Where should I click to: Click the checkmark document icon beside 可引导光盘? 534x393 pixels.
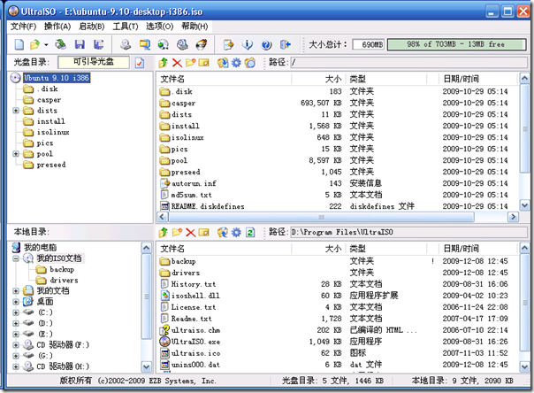pyautogui.click(x=140, y=63)
